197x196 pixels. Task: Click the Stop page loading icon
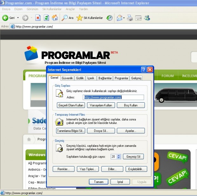38,18
